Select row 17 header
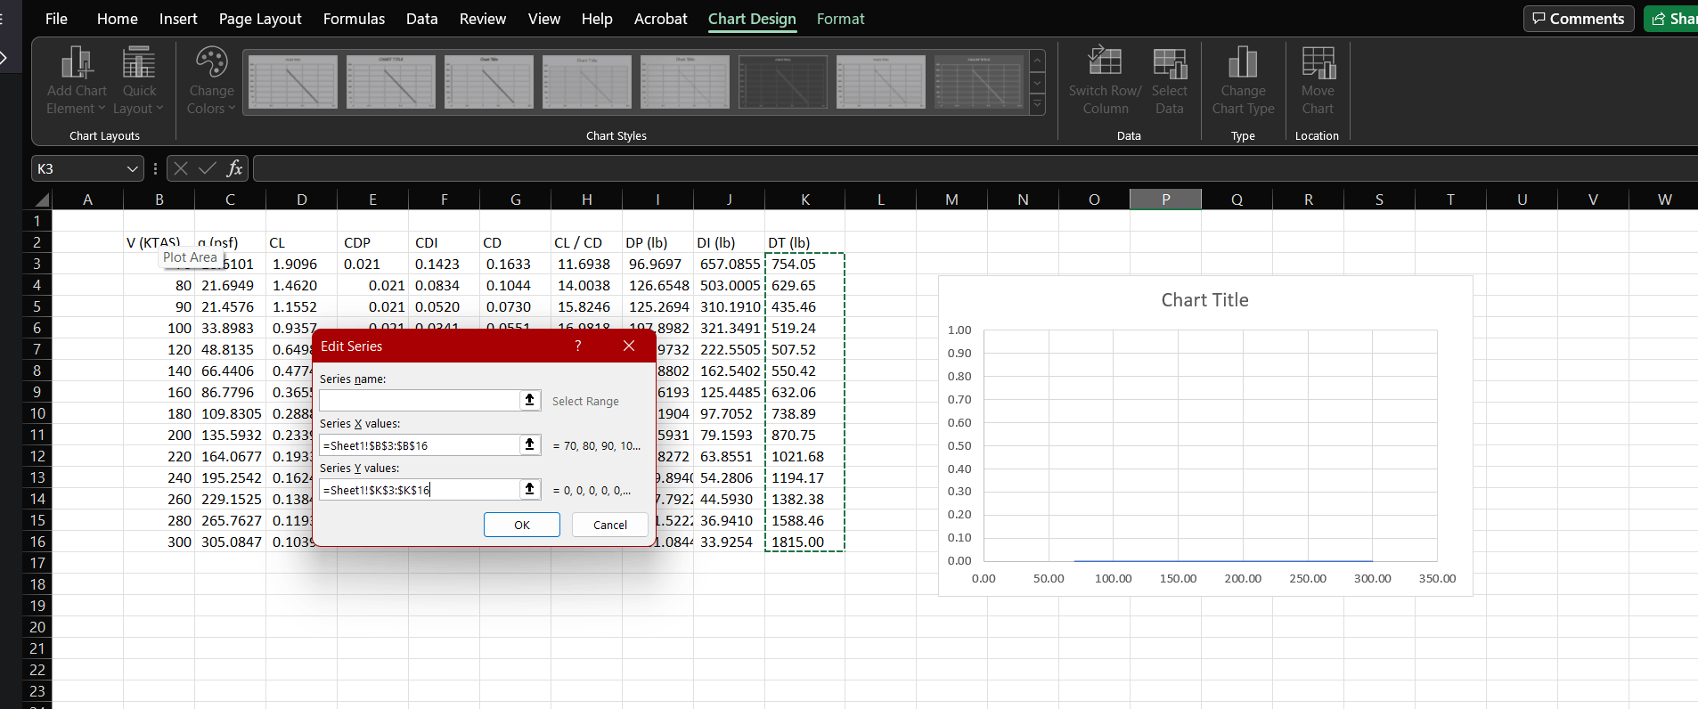 click(37, 563)
